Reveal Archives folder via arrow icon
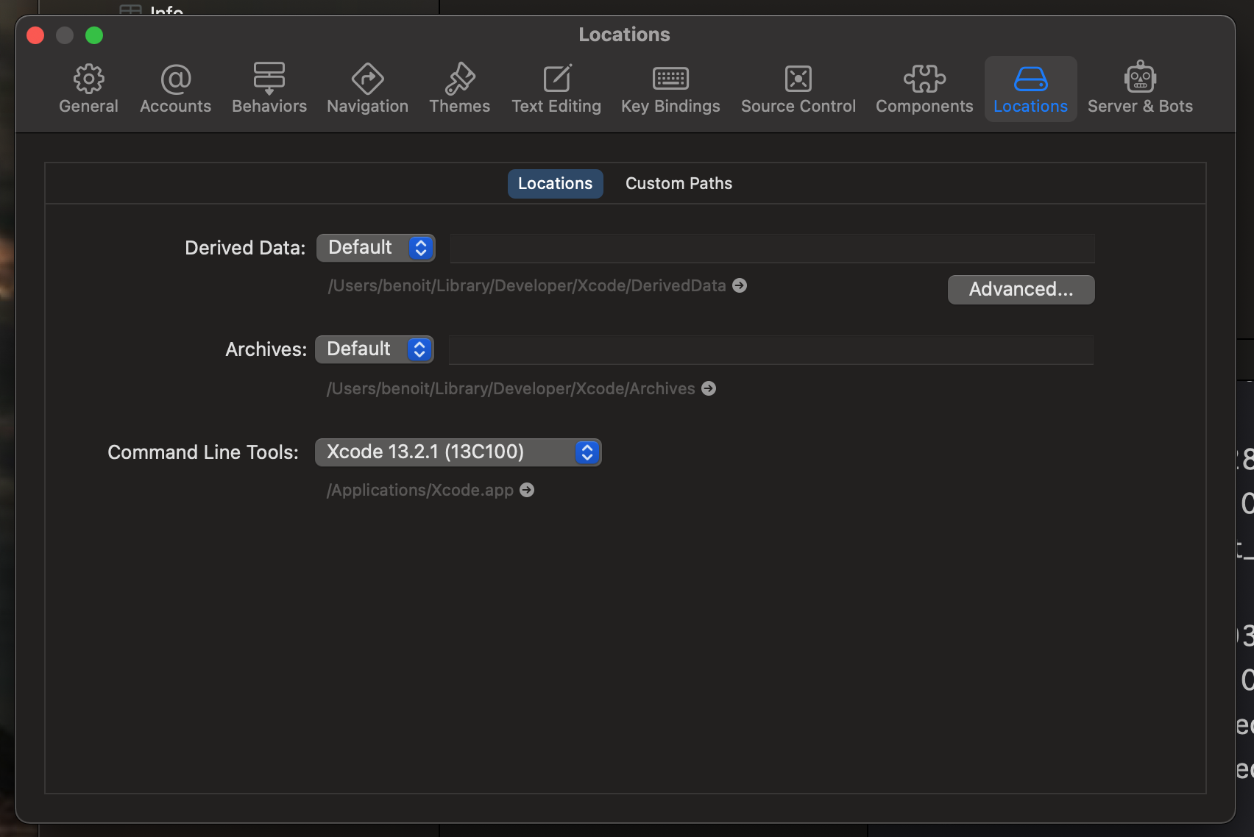This screenshot has width=1254, height=837. pyautogui.click(x=709, y=388)
